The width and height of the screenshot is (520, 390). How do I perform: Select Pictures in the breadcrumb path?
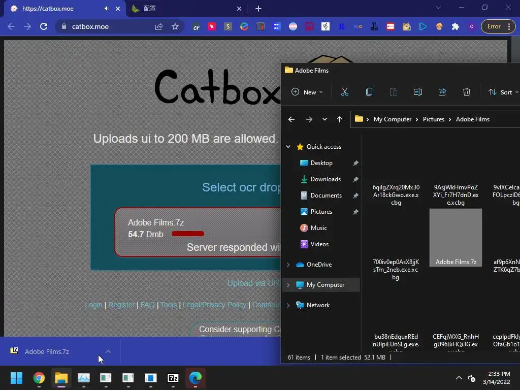click(x=434, y=119)
